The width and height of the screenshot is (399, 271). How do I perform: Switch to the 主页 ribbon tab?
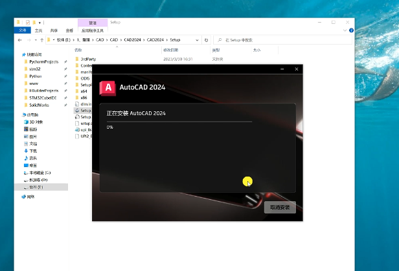pos(38,30)
